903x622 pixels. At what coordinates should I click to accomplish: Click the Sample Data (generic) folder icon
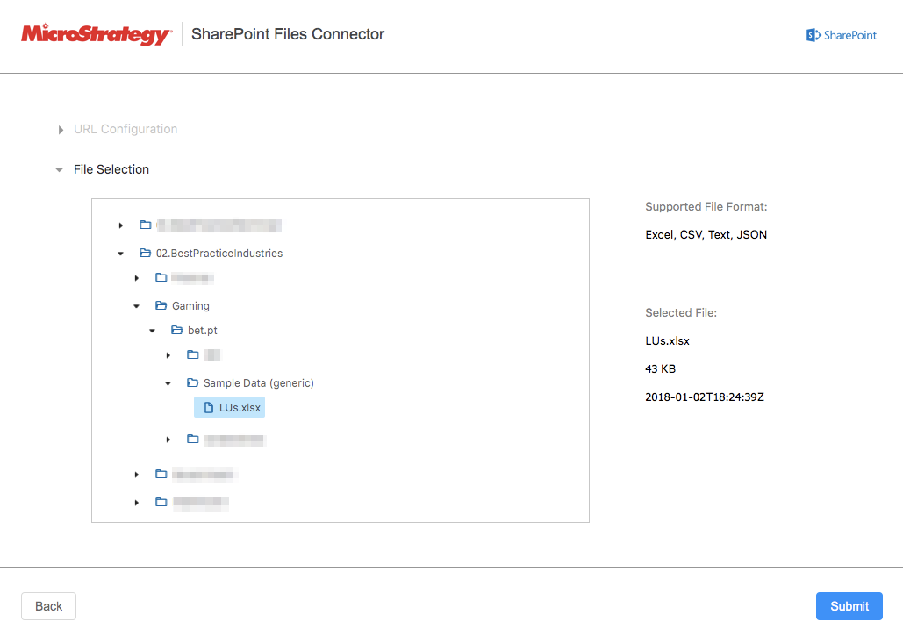(190, 382)
